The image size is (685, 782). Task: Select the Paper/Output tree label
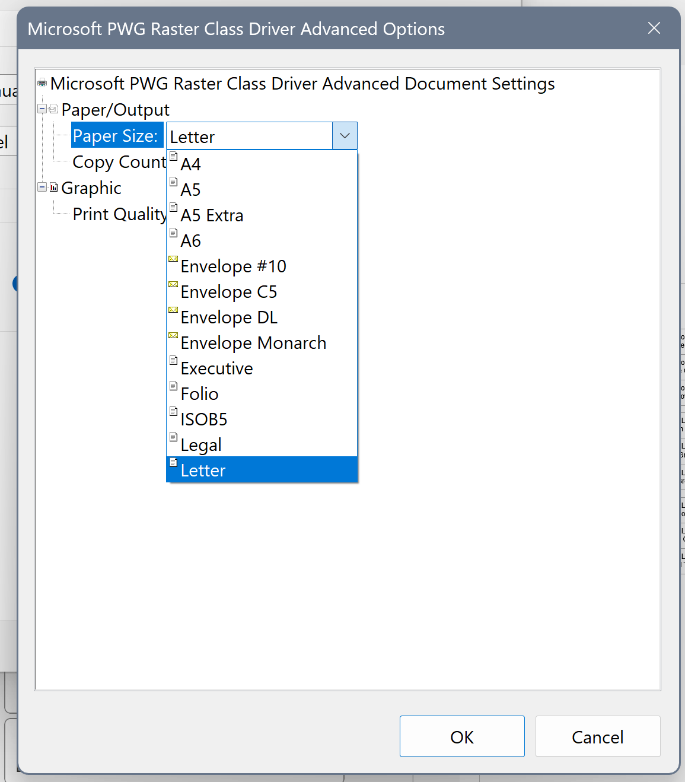(x=116, y=110)
